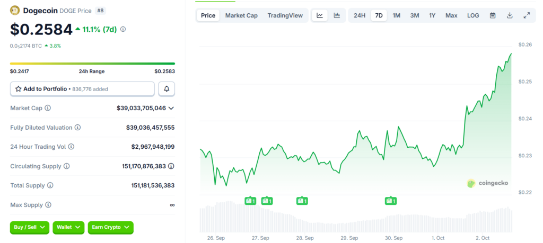
Task: Expand the Earn Crypto dropdown
Action: 110,227
